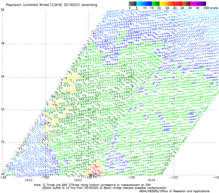
Task: Click the brown 35-40 knots legend swatch
Action: [186, 4]
